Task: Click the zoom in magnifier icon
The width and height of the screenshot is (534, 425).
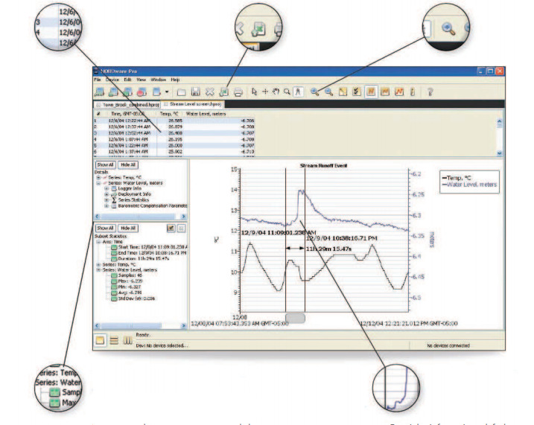Action: (x=315, y=92)
